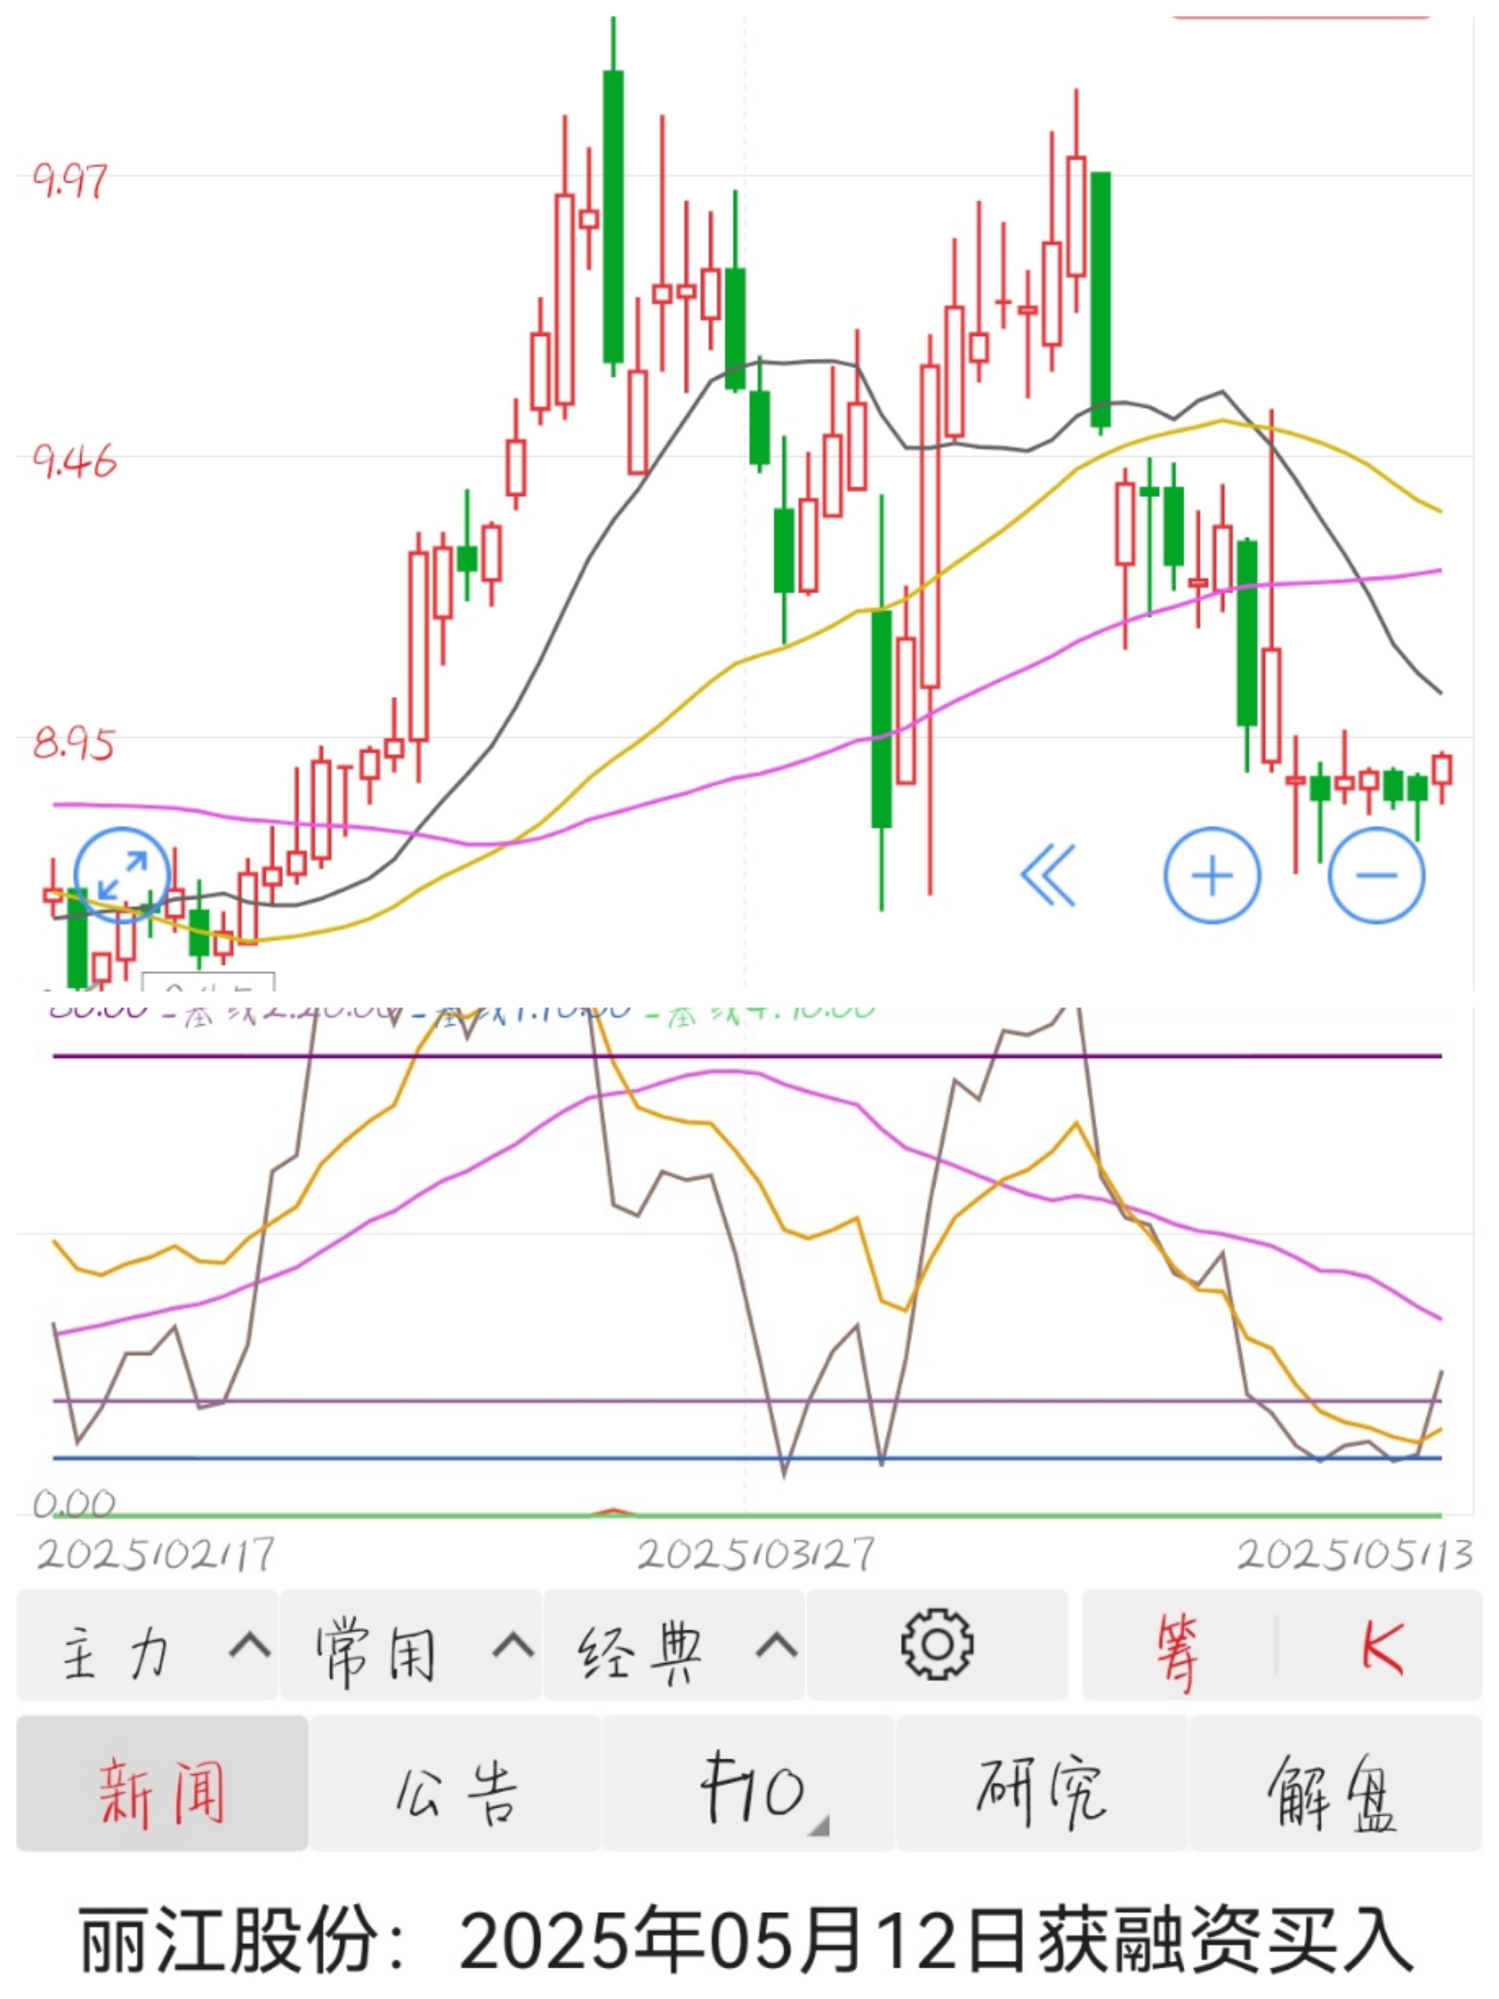Open indicator settings gear icon
This screenshot has width=1499, height=1999.
point(937,1645)
